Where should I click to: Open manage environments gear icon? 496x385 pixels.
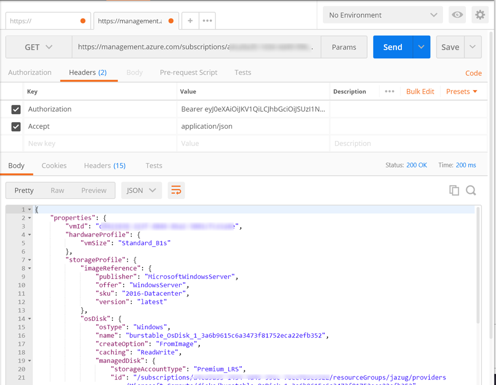(x=480, y=15)
